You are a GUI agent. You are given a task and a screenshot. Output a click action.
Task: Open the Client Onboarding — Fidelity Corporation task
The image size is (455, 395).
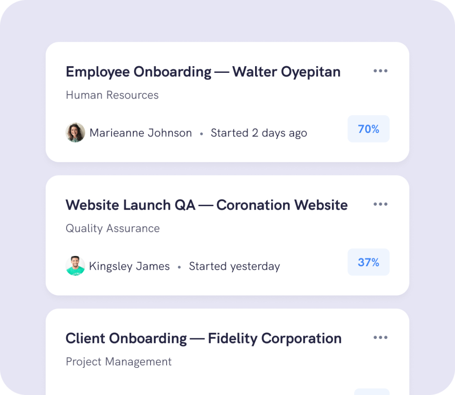pyautogui.click(x=204, y=338)
